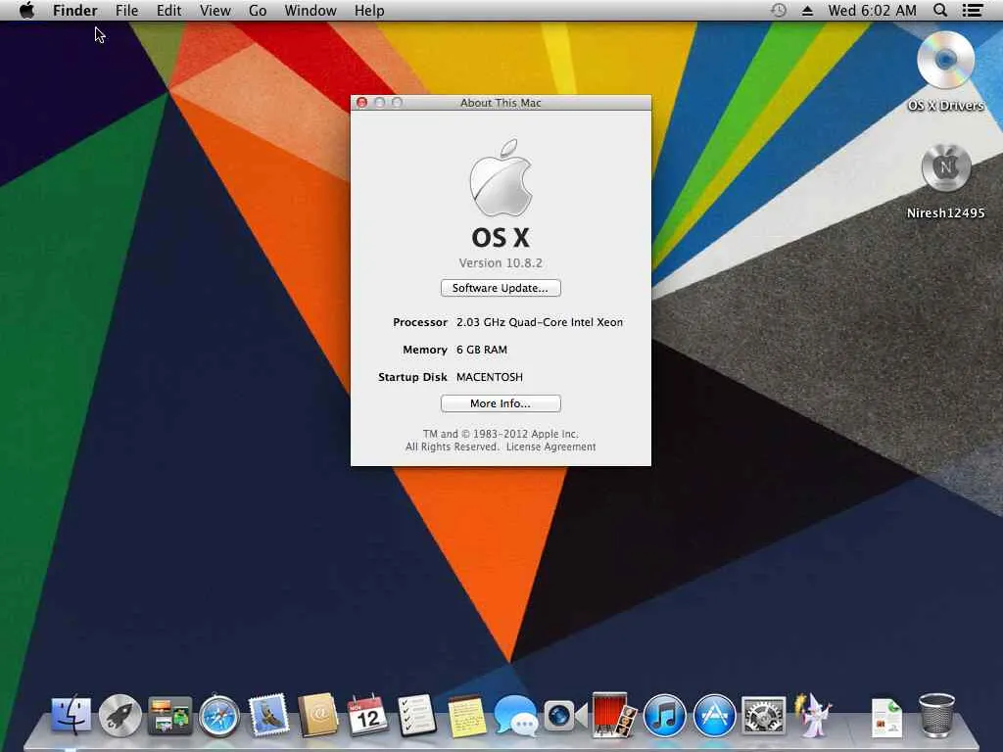Click the Software Update... button
Image resolution: width=1003 pixels, height=752 pixels.
pos(501,288)
